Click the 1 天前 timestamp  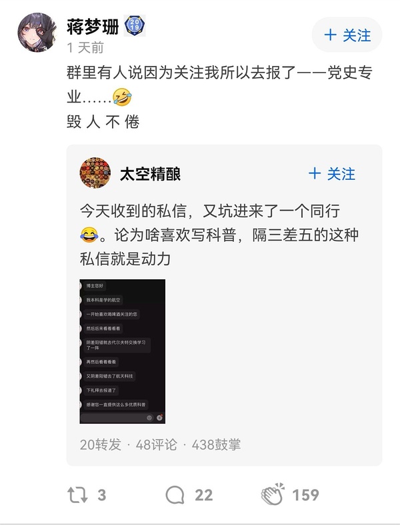click(85, 47)
